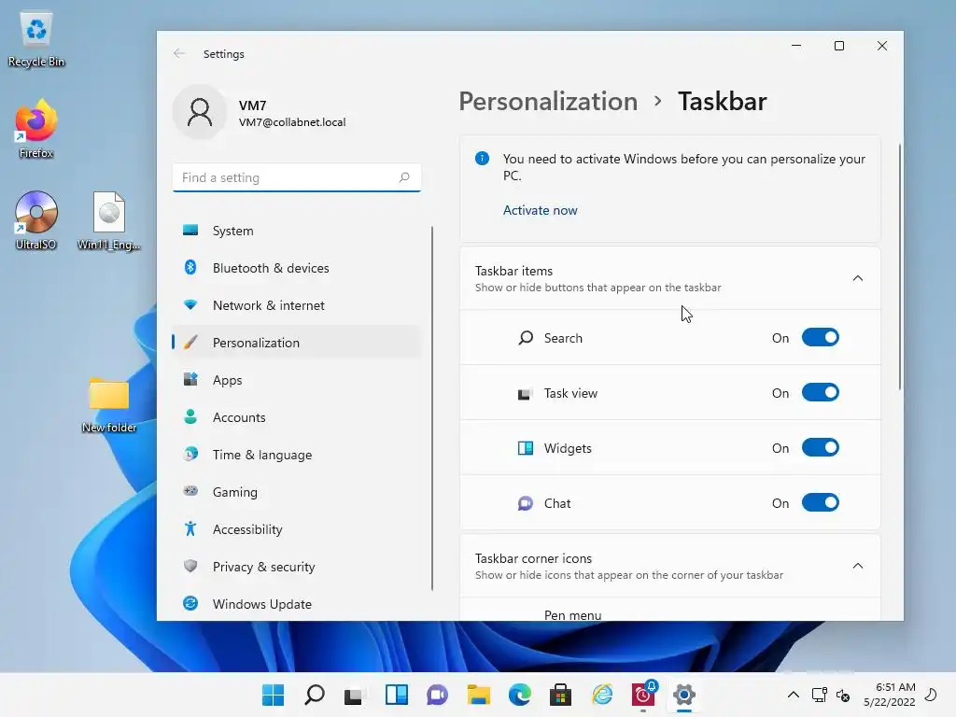Viewport: 956px width, 717px height.
Task: Turn off the Widgets toggle
Action: [820, 447]
